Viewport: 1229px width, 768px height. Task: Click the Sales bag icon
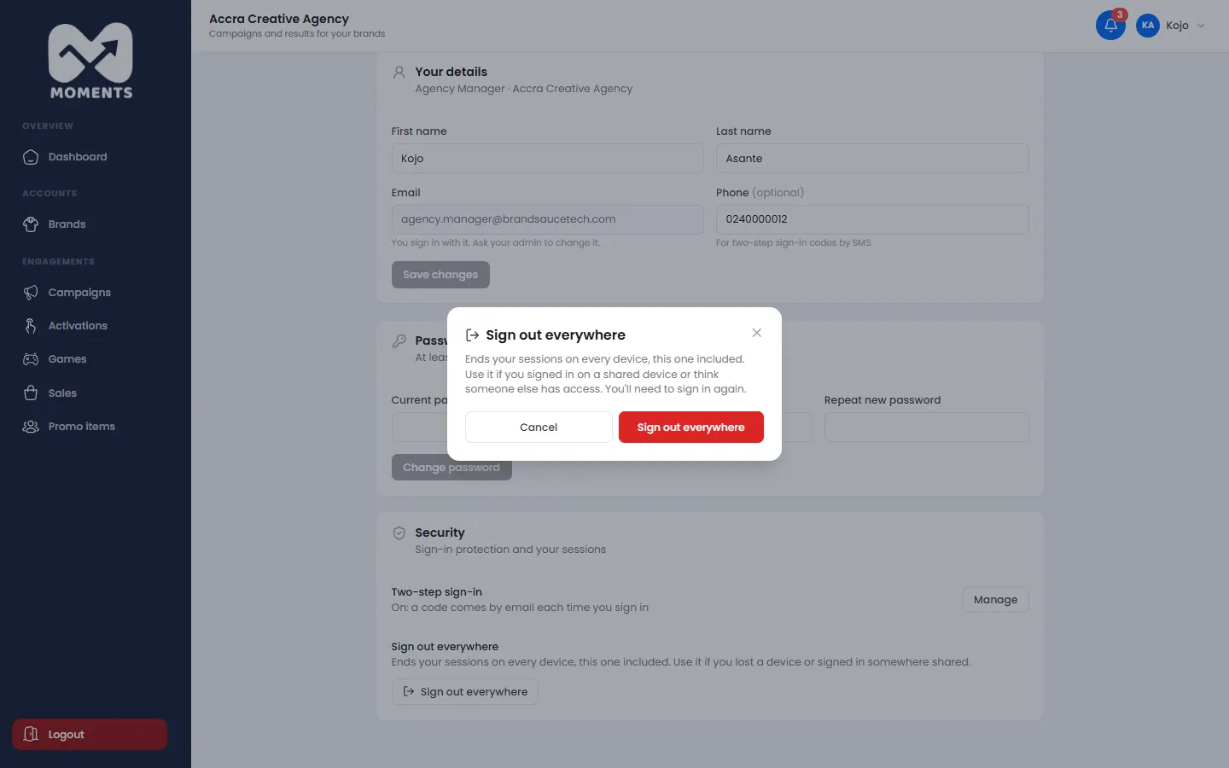pyautogui.click(x=31, y=393)
